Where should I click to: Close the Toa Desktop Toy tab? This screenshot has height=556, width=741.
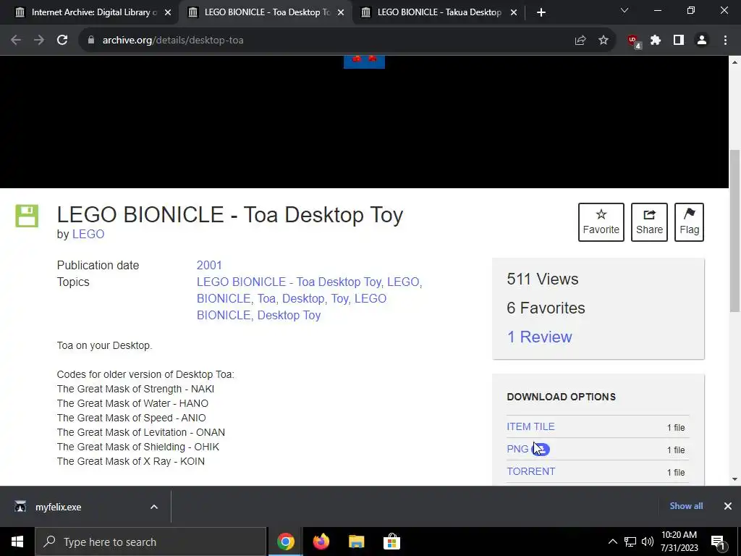(341, 12)
